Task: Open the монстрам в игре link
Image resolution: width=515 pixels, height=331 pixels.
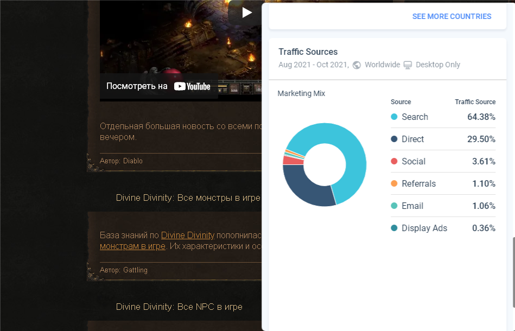Action: click(132, 246)
